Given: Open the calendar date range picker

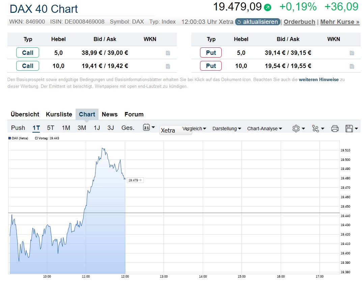Looking at the screenshot, I should [x=148, y=128].
